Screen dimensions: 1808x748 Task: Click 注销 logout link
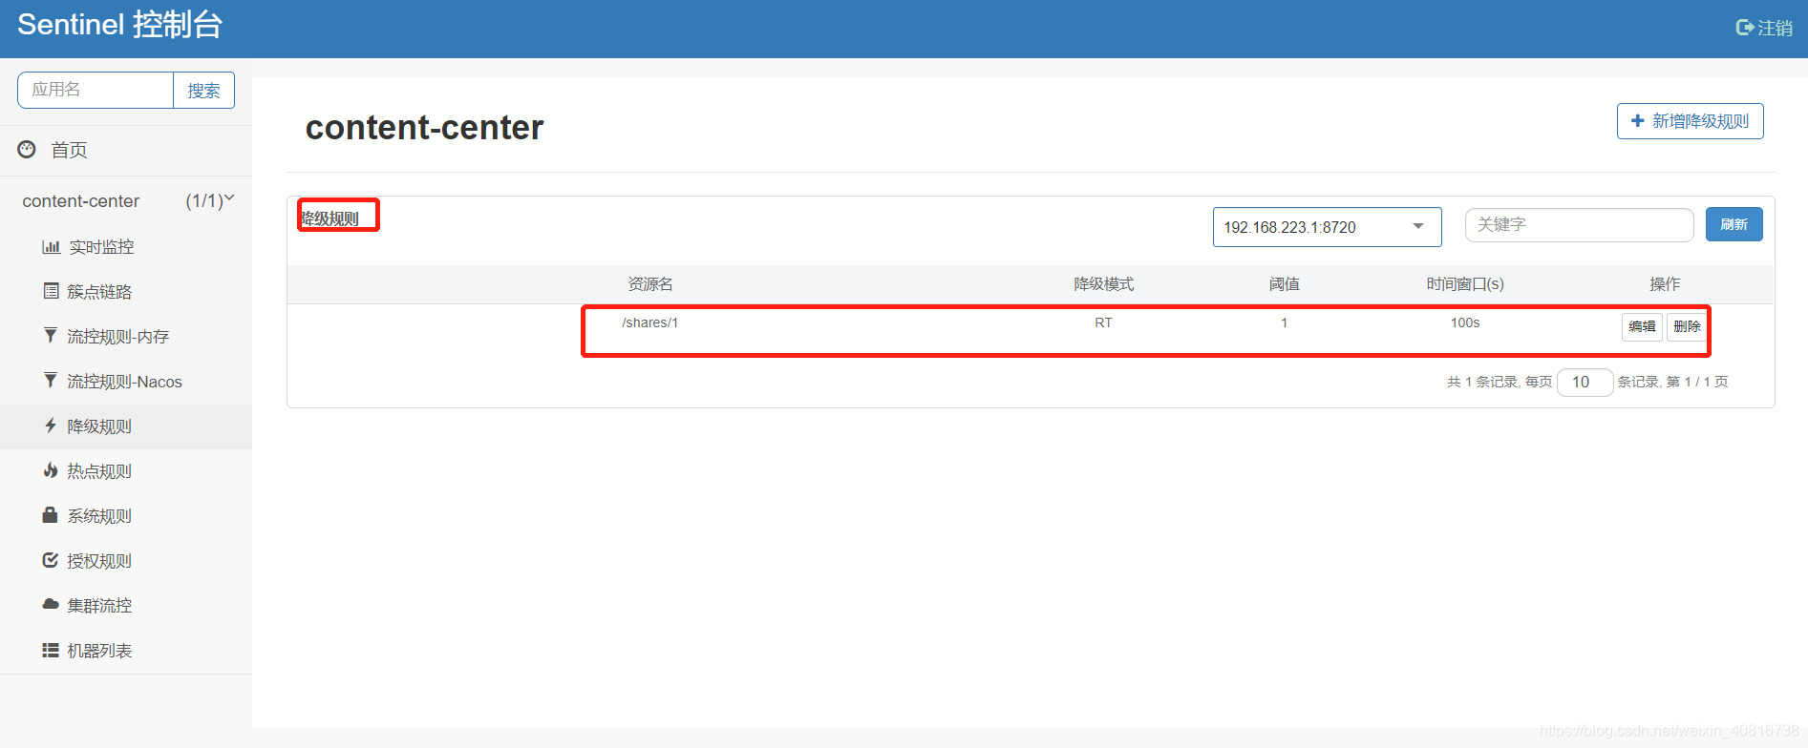pos(1765,28)
